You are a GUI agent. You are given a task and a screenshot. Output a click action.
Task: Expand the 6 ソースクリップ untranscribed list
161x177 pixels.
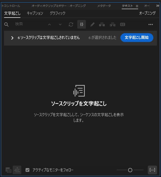pos(12,38)
